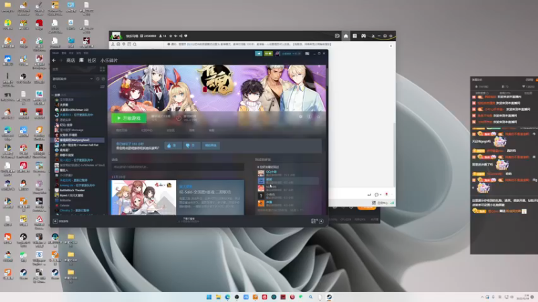Click the ready-to-play filter icon in library sidebar
The height and width of the screenshot is (302, 538).
point(103,79)
